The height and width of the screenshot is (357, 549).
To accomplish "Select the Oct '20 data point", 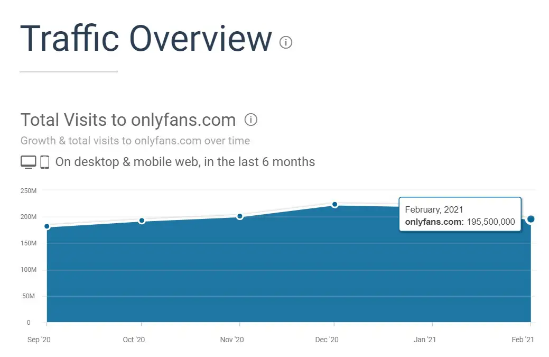I will pos(142,221).
